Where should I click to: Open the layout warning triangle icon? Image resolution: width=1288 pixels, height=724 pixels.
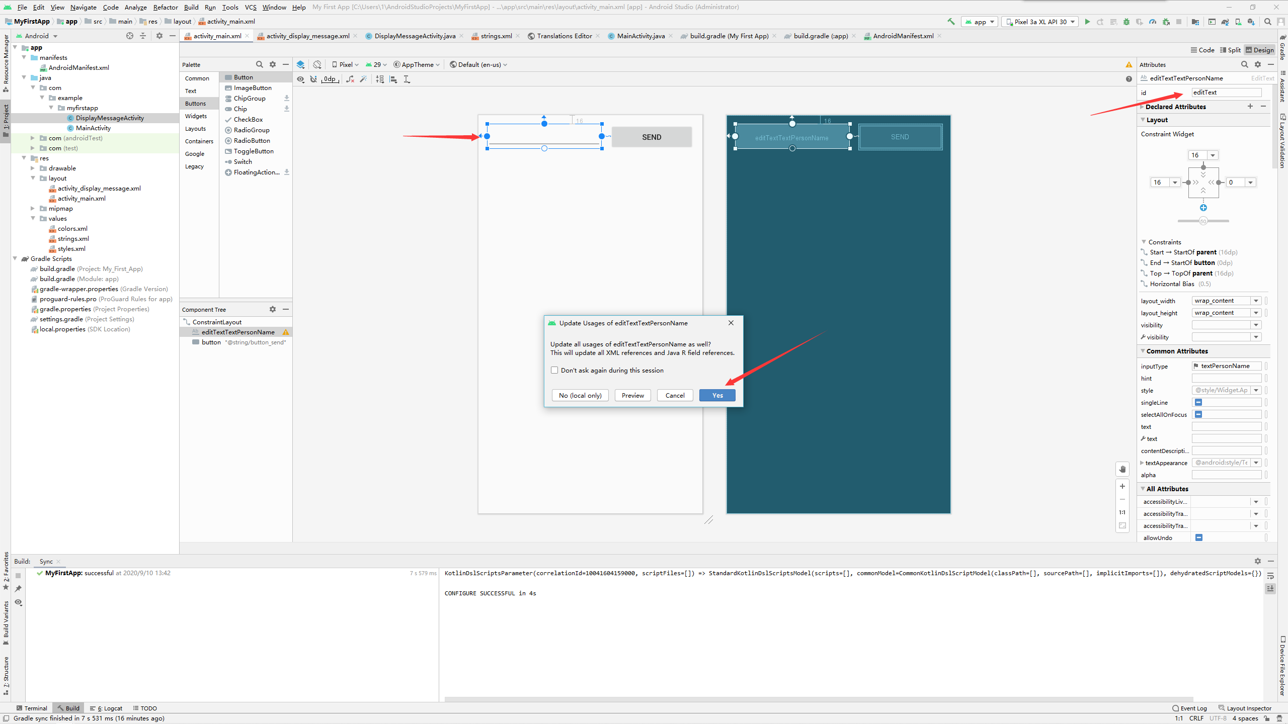pyautogui.click(x=1129, y=64)
